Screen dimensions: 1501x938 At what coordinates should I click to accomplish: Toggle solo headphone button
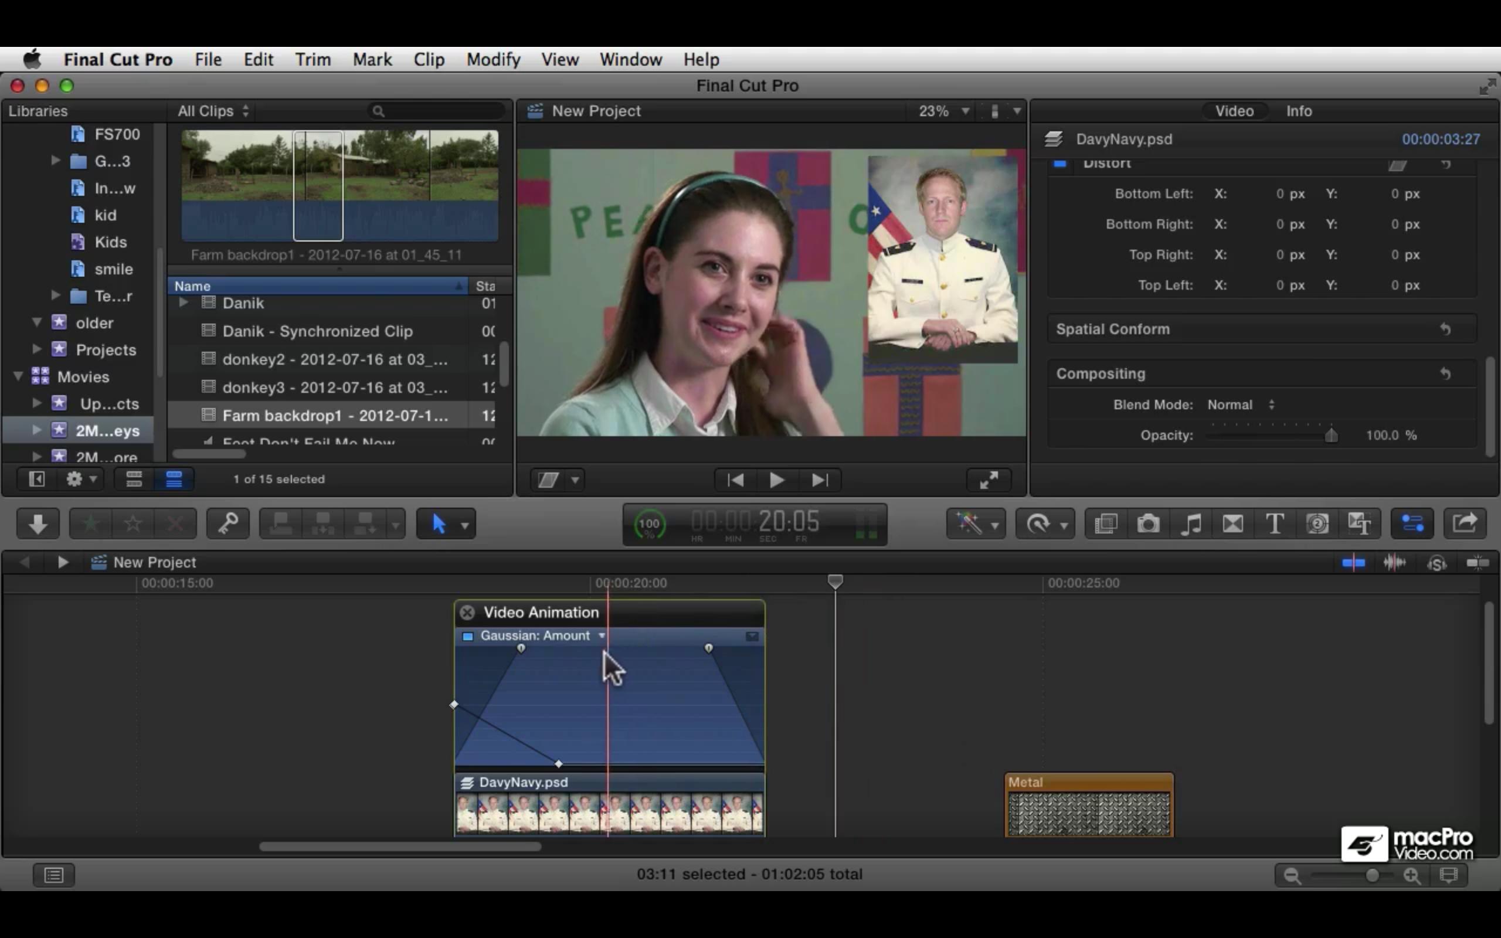point(1437,563)
